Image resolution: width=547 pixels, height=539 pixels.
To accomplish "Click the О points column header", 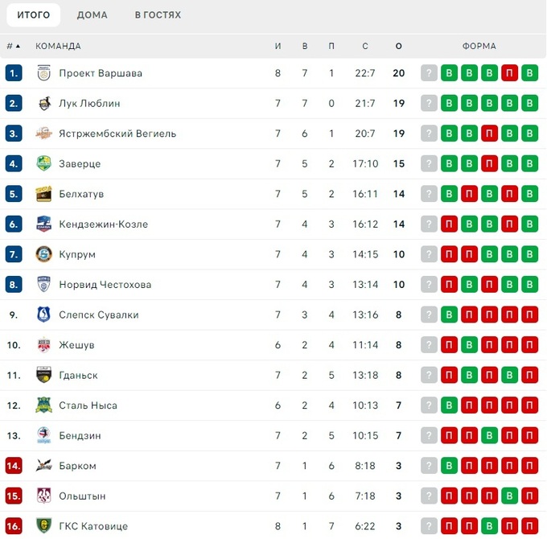I will pyautogui.click(x=398, y=46).
